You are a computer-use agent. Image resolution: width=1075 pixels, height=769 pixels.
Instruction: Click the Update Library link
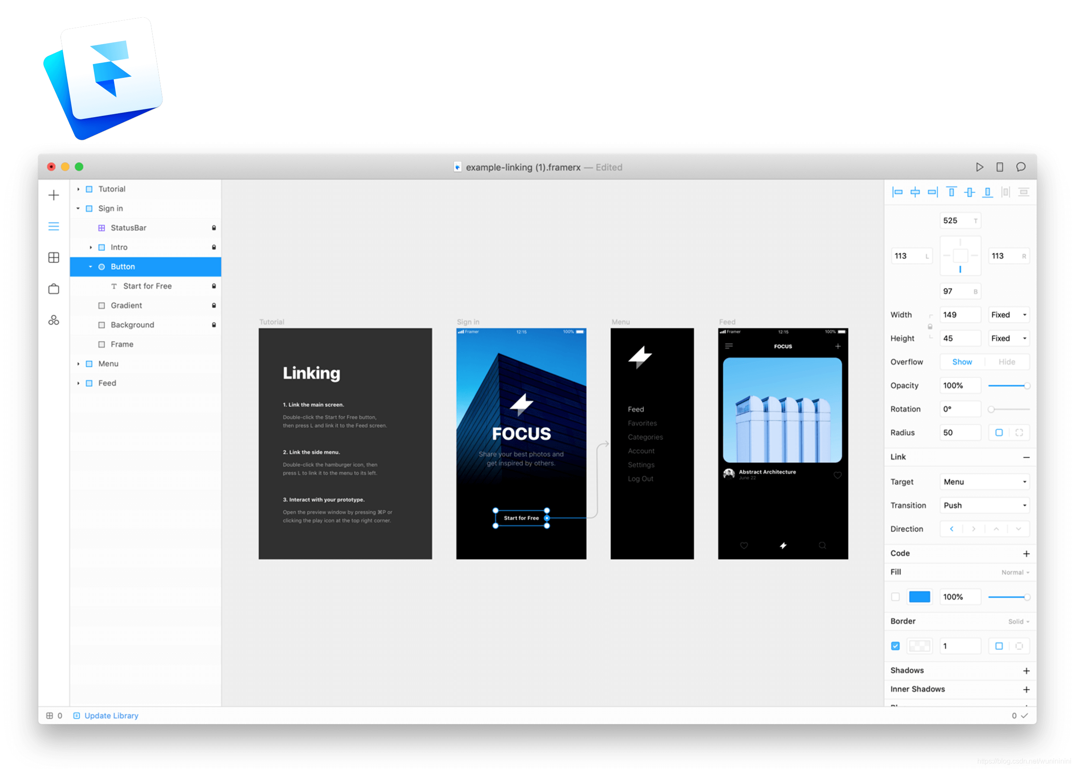pos(111,715)
